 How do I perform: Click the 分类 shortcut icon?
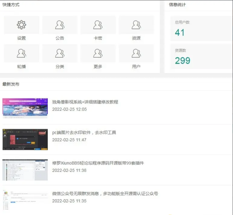click(60, 53)
